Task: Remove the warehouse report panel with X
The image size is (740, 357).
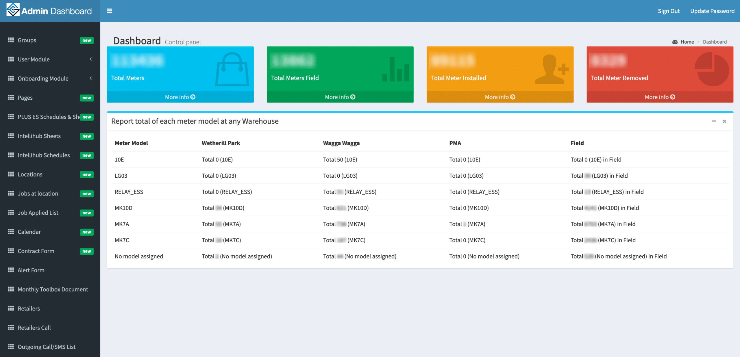Action: point(724,121)
